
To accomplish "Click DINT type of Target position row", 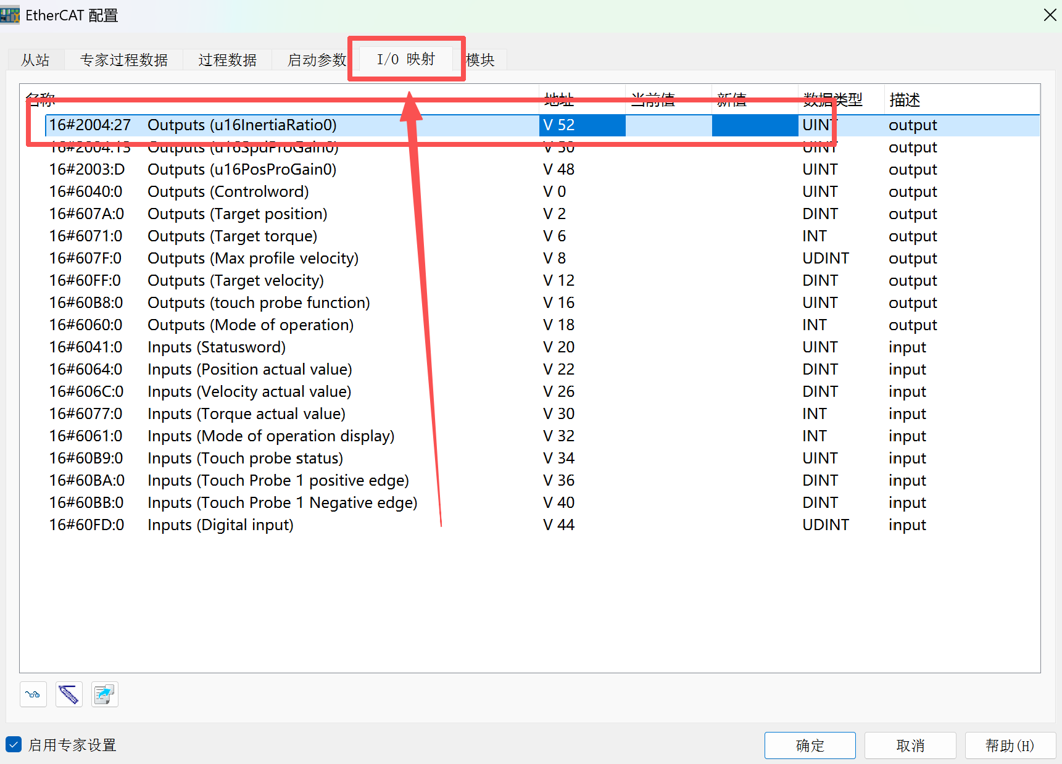I will [x=820, y=214].
